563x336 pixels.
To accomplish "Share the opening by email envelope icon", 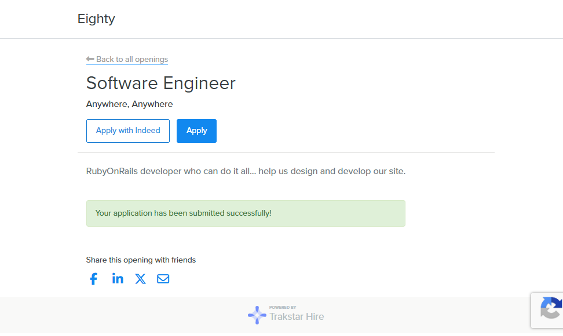I will 163,279.
